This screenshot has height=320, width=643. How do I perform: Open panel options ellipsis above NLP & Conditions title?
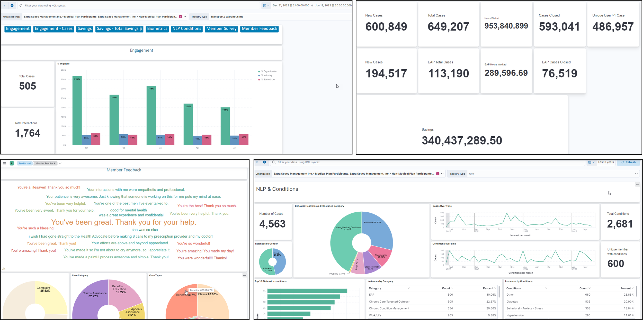pos(637,184)
